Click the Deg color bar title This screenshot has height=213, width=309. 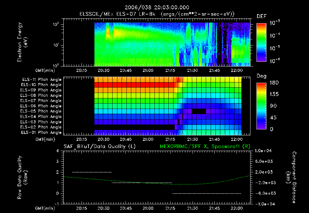click(x=262, y=76)
